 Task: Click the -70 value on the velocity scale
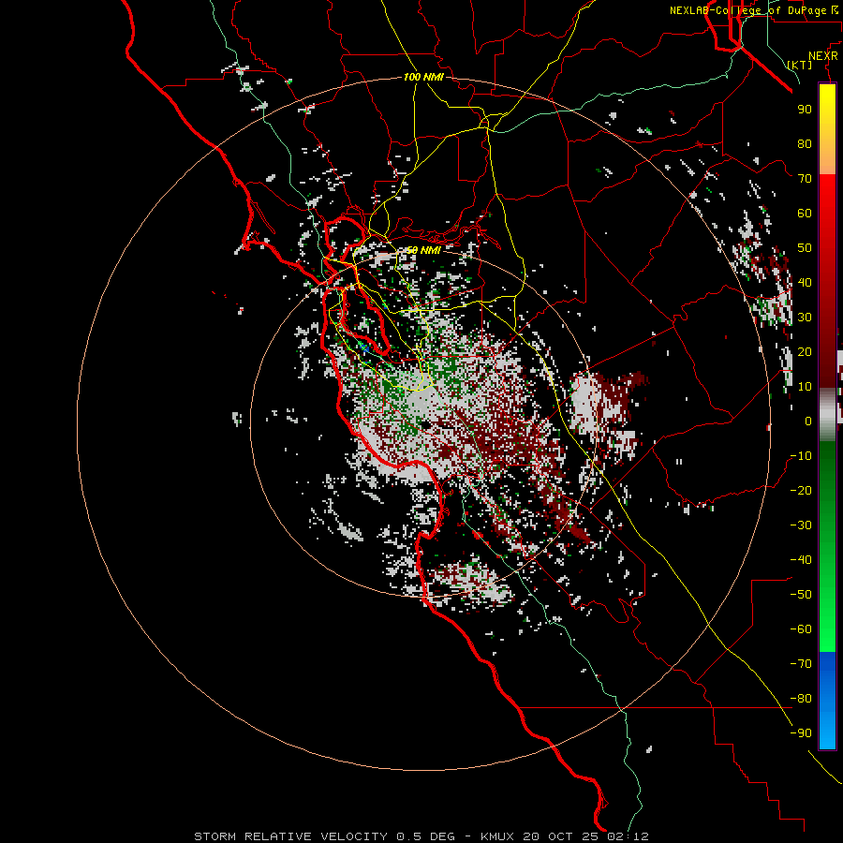[x=801, y=664]
